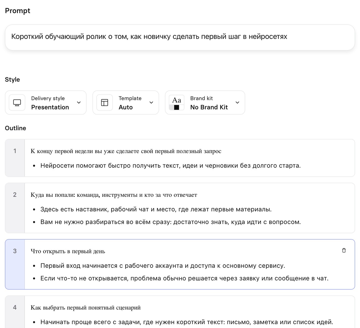Click the Template layout icon
The image size is (360, 328).
pos(105,102)
